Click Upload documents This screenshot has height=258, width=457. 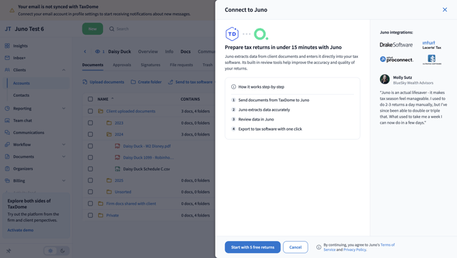pyautogui.click(x=104, y=82)
